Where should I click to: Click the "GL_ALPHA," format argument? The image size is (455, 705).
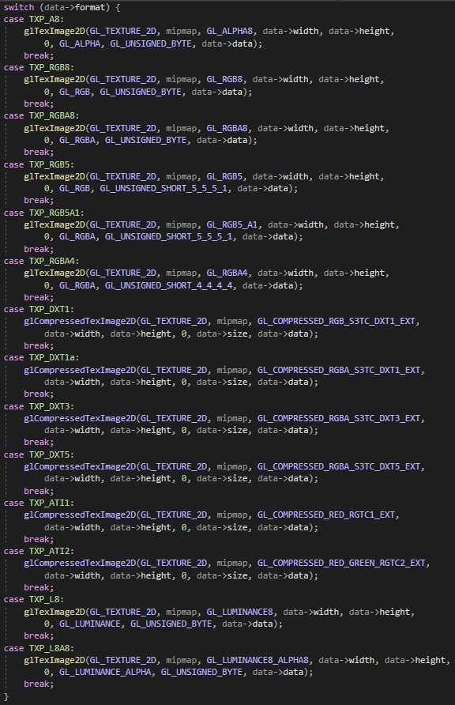(x=81, y=43)
